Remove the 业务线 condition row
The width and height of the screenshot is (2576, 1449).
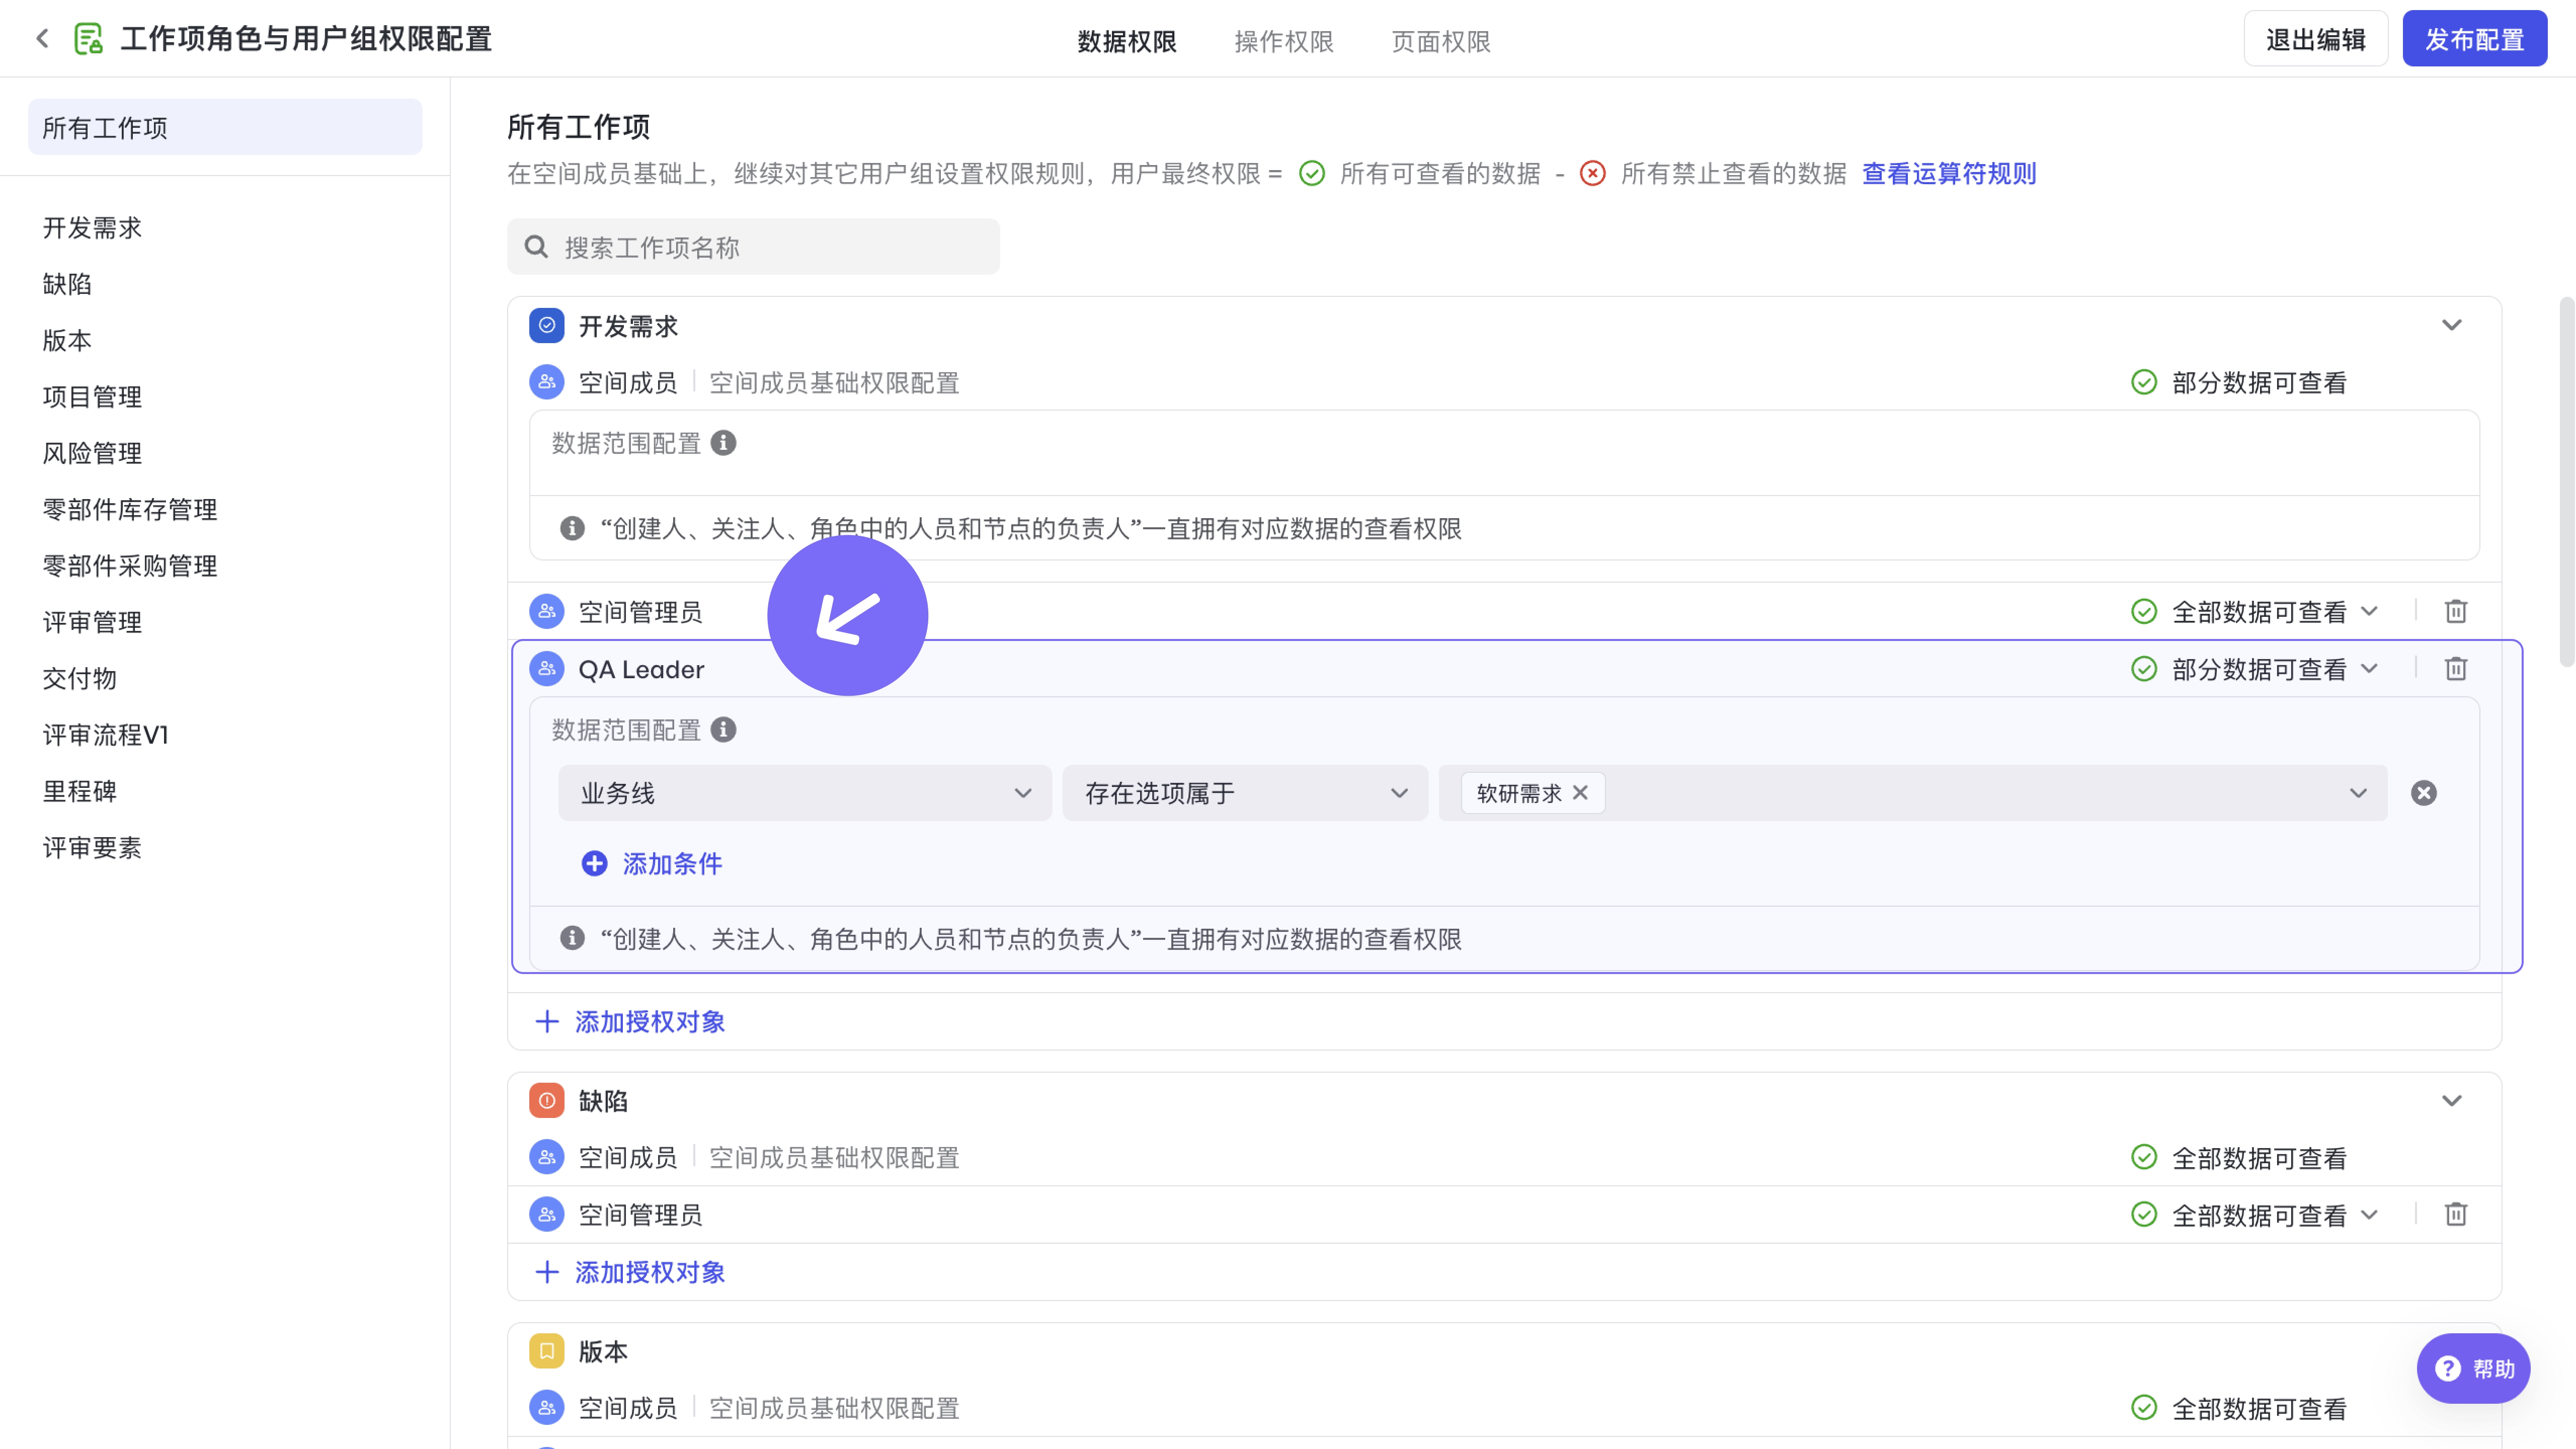point(2424,793)
